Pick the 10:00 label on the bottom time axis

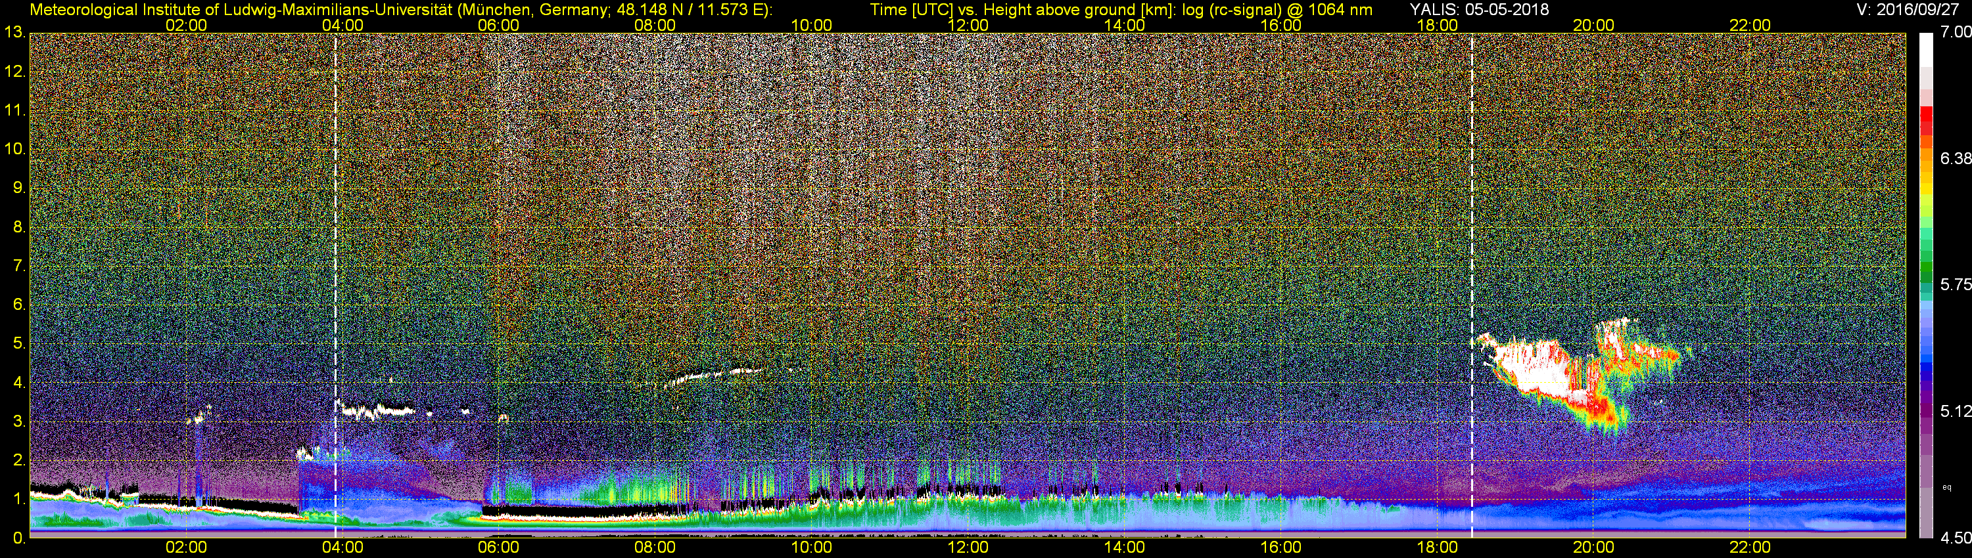click(x=811, y=547)
